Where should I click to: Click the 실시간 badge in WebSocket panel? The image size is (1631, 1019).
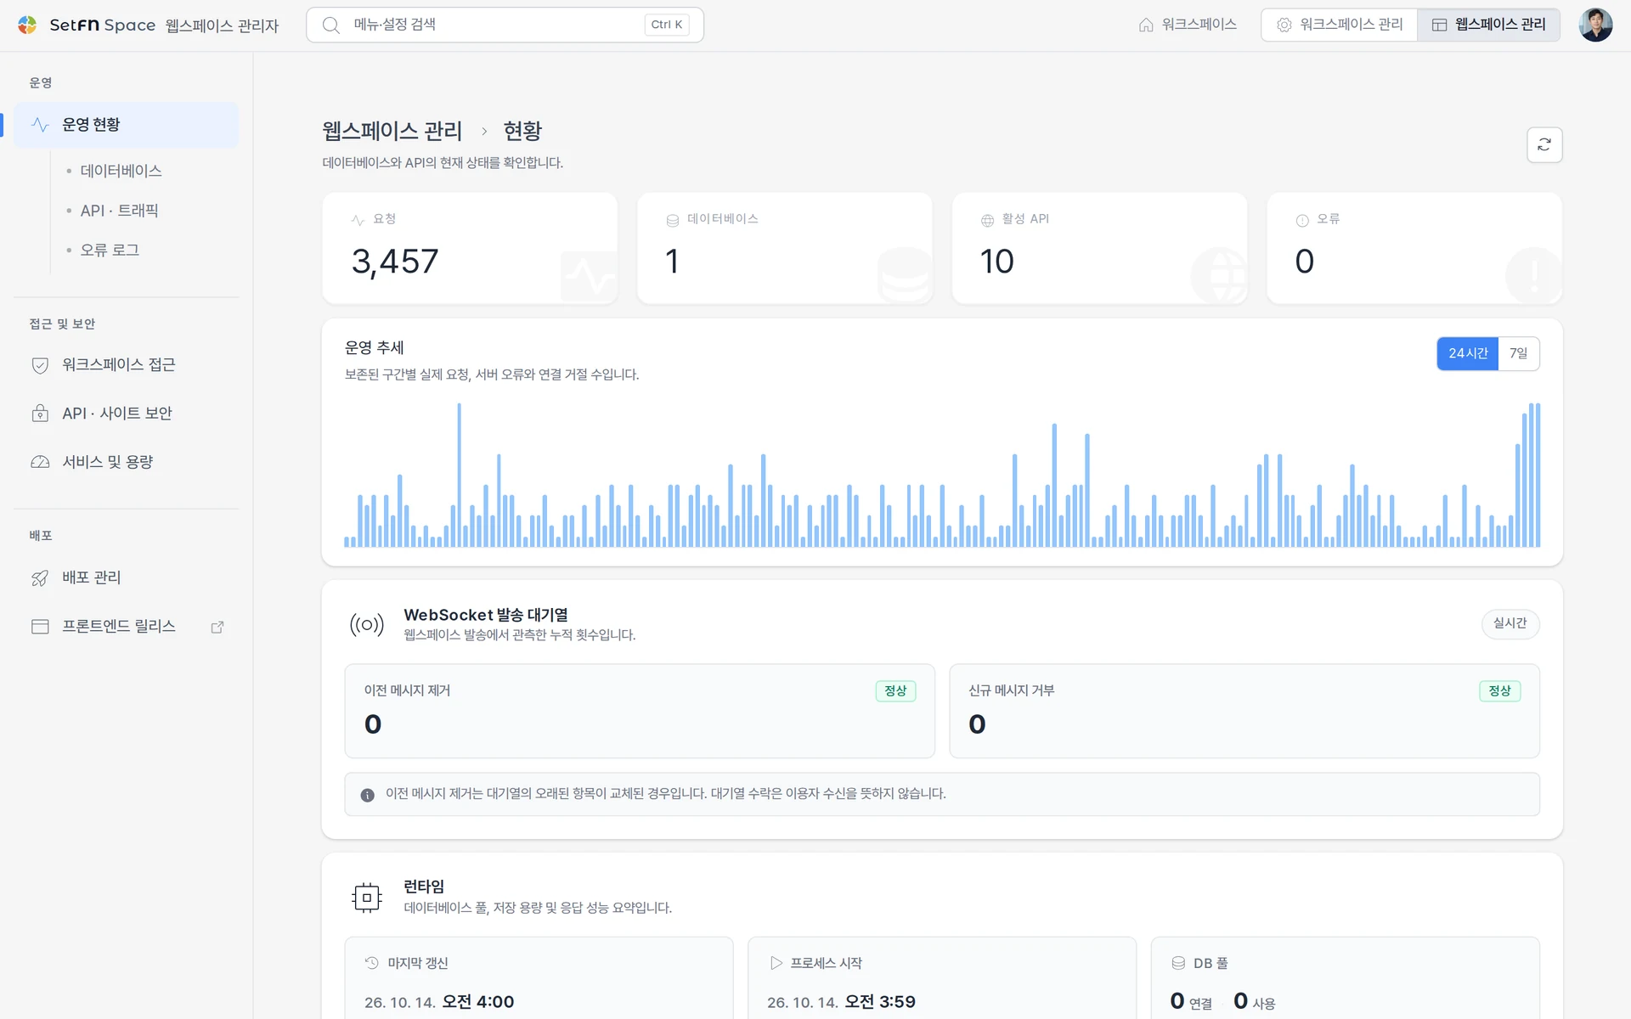tap(1510, 623)
